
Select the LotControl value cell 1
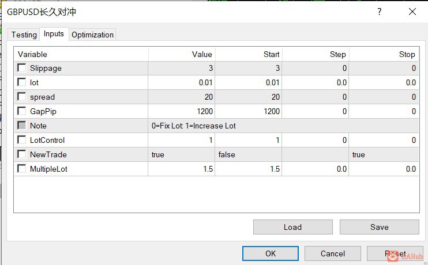(182, 140)
